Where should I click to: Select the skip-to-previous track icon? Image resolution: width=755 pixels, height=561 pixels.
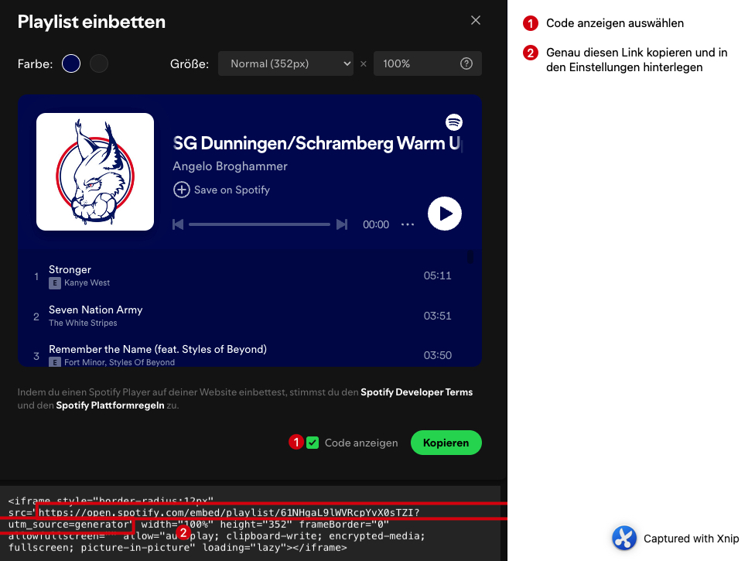coord(178,224)
